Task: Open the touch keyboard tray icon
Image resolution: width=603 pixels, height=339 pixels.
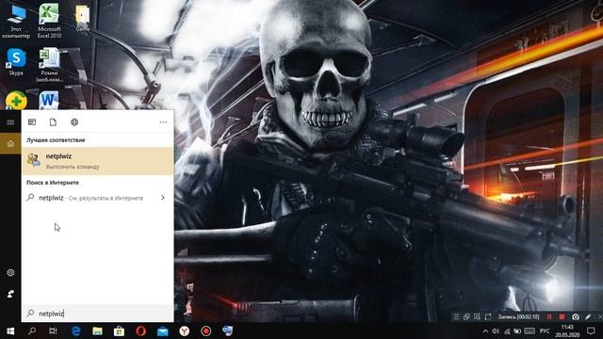Action: (530, 331)
